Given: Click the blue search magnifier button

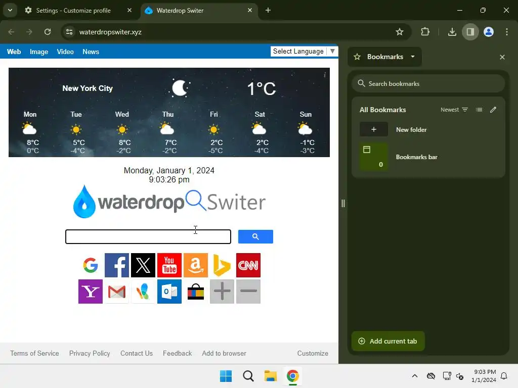Looking at the screenshot, I should [x=255, y=236].
